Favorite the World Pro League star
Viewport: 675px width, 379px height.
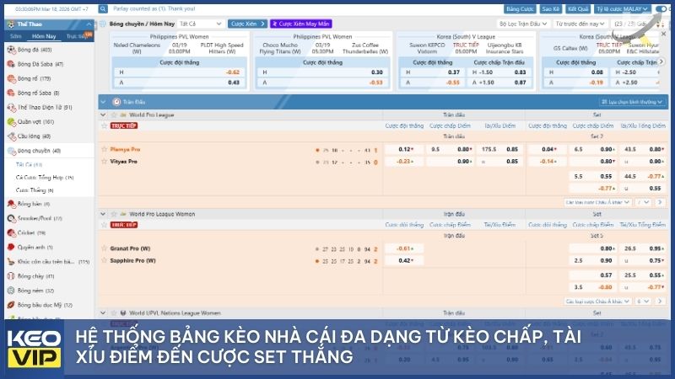click(114, 115)
